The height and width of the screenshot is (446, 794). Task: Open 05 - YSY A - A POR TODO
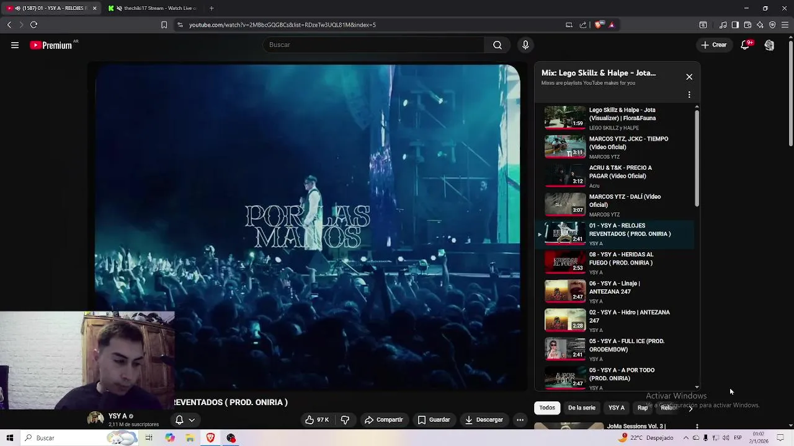point(614,378)
